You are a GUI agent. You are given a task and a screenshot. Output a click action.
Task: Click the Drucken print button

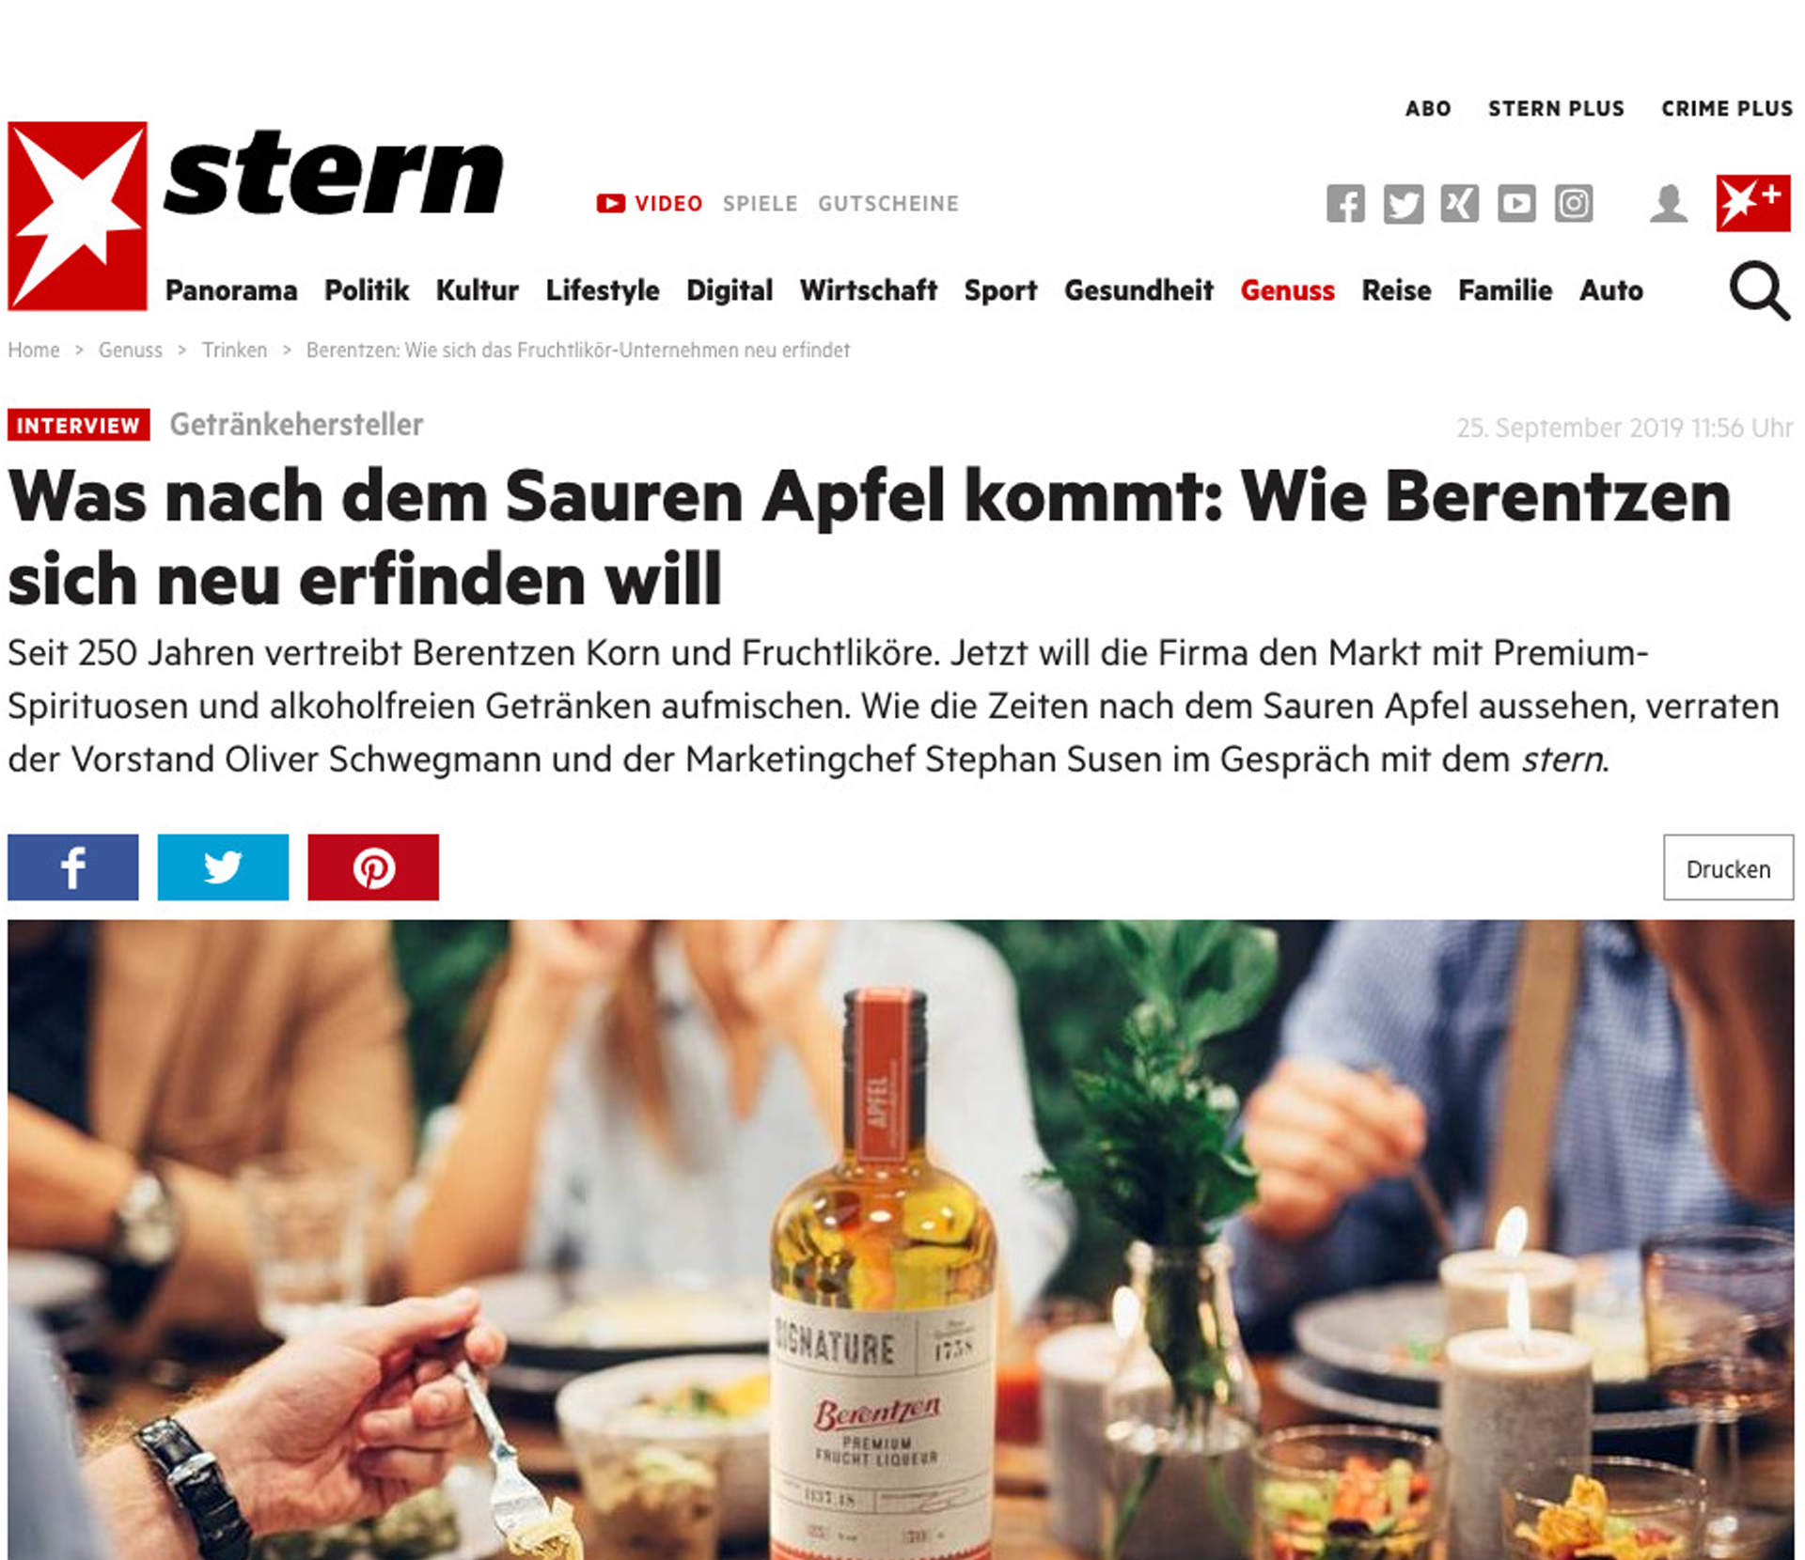(x=1728, y=867)
